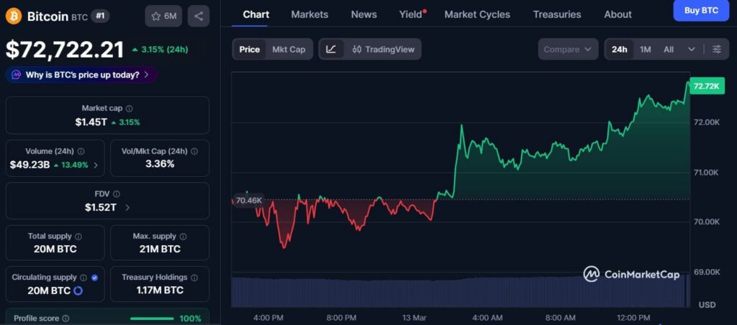Image resolution: width=737 pixels, height=325 pixels.
Task: Switch to line chart icon
Action: (331, 50)
